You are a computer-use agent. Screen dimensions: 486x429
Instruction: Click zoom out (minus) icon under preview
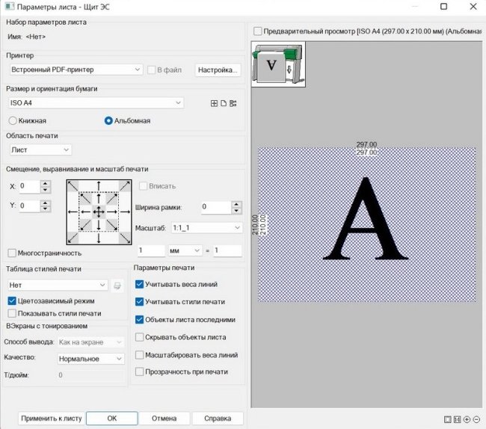(x=476, y=420)
